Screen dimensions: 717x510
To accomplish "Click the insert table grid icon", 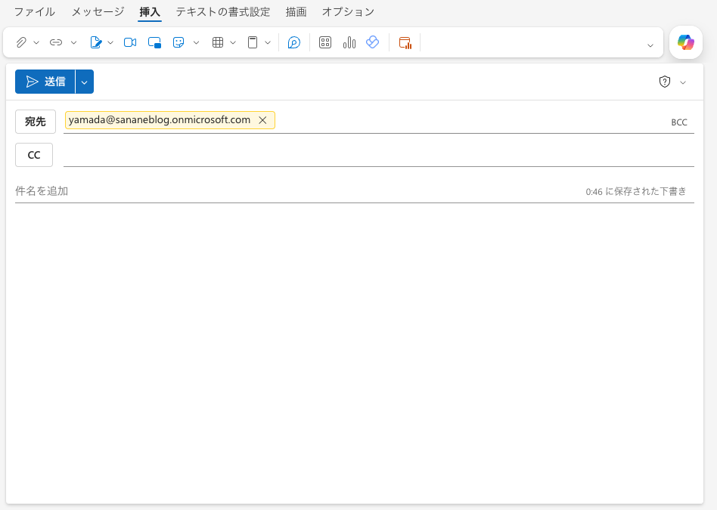I will click(x=218, y=42).
